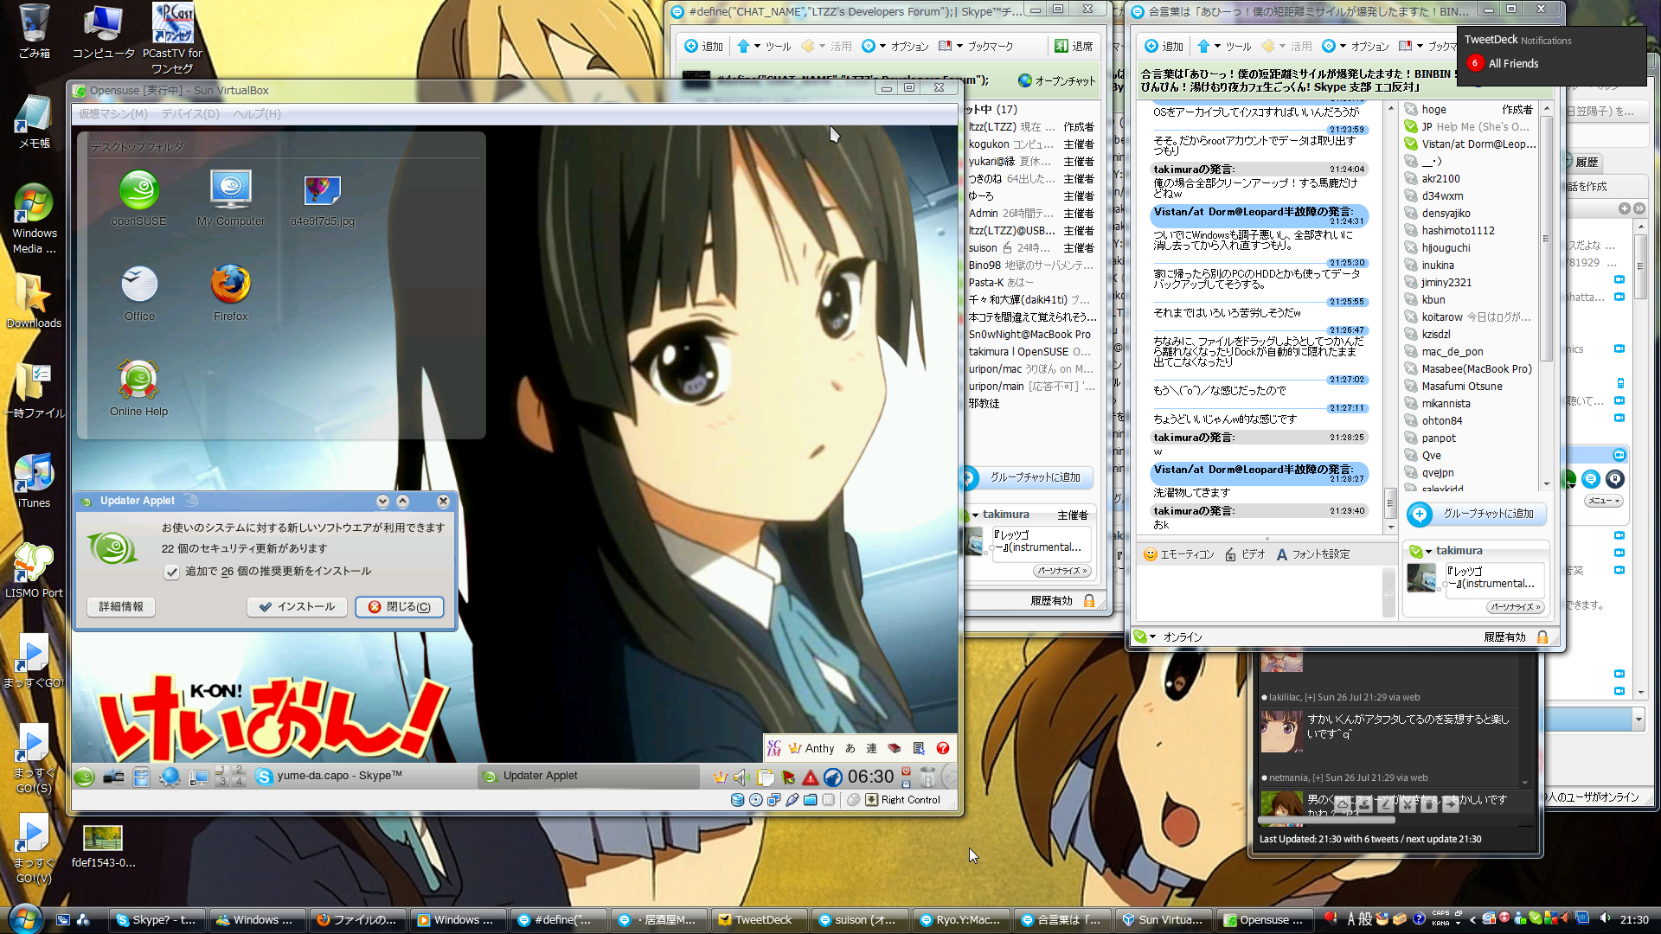The image size is (1661, 934).
Task: Open the Windows Start button
Action: point(24,918)
